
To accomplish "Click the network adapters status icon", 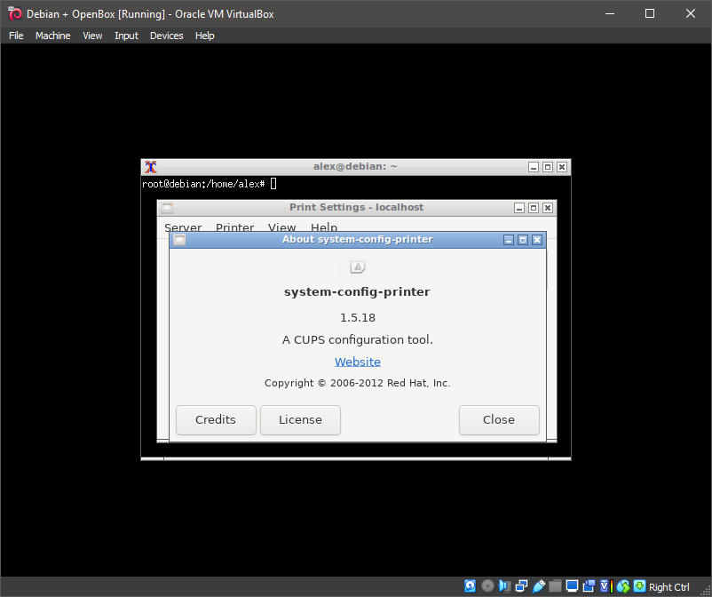I will (x=520, y=585).
